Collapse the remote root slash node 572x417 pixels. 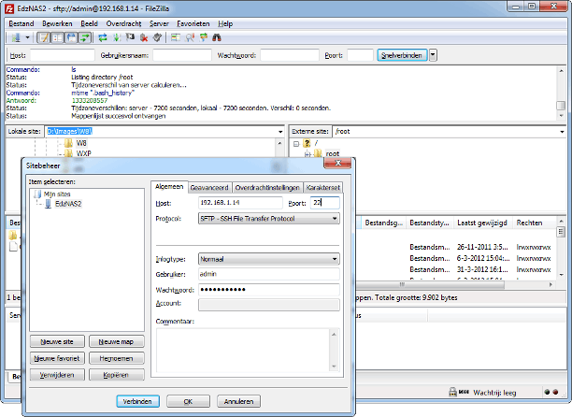tap(296, 144)
